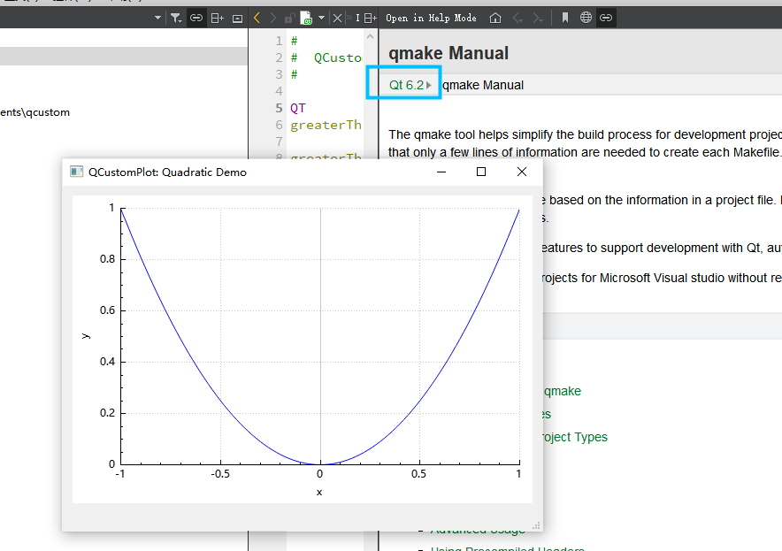Image resolution: width=782 pixels, height=551 pixels.
Task: Open the 'Project Types' link
Action: (x=574, y=437)
